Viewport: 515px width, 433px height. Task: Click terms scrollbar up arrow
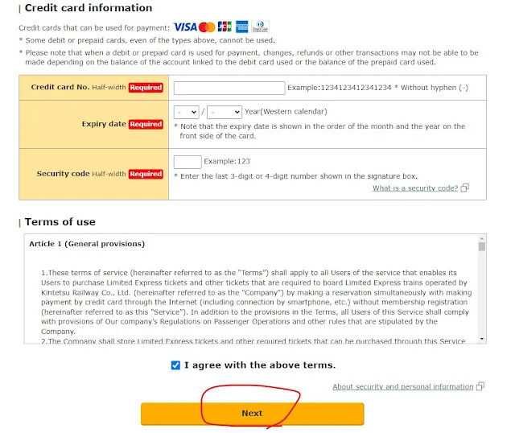point(482,238)
